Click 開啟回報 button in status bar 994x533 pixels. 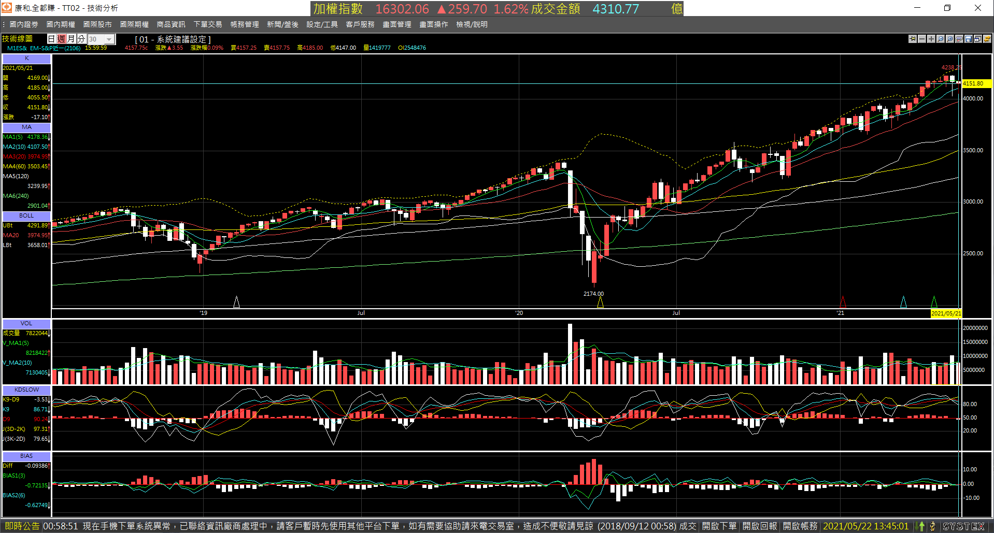click(759, 526)
